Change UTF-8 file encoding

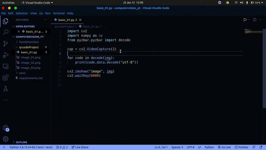tap(190, 147)
